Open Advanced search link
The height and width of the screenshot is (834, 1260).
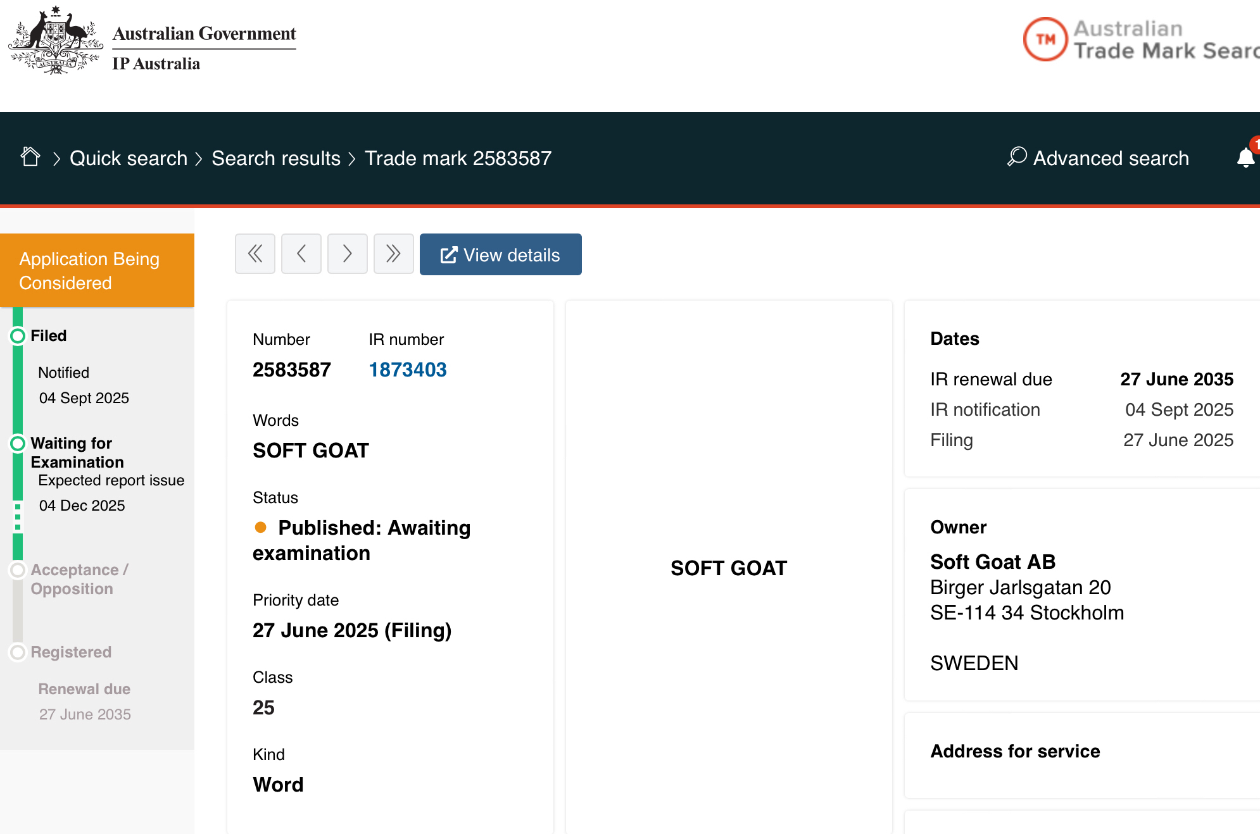pos(1111,158)
